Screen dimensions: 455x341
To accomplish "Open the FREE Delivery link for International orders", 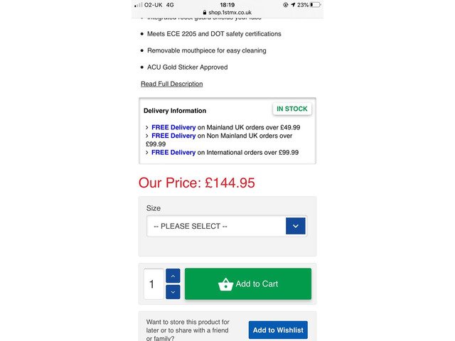I will click(173, 152).
